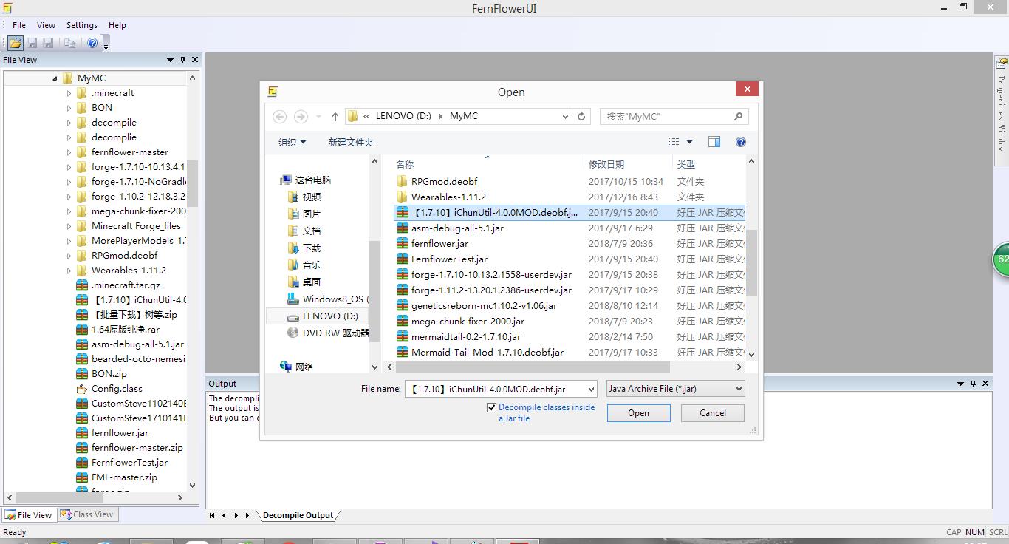Open the 组织 dropdown menu

(292, 142)
